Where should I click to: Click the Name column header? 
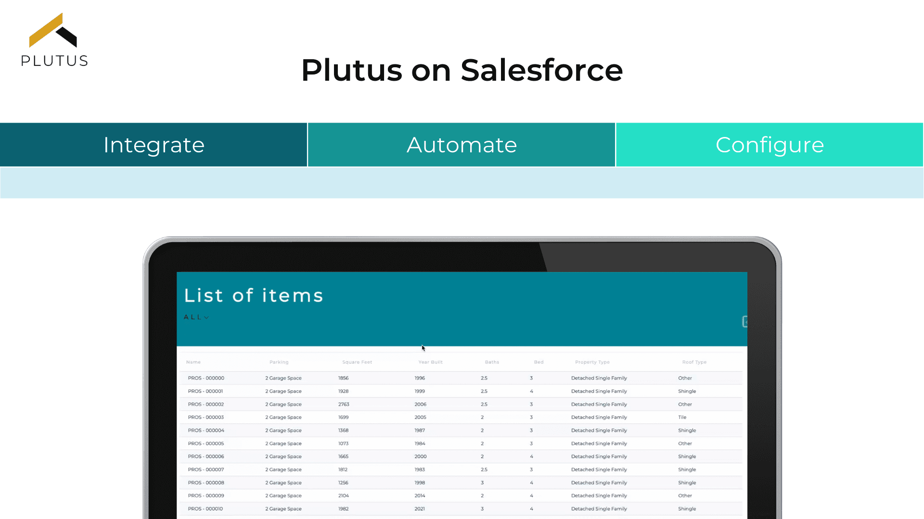(x=193, y=362)
